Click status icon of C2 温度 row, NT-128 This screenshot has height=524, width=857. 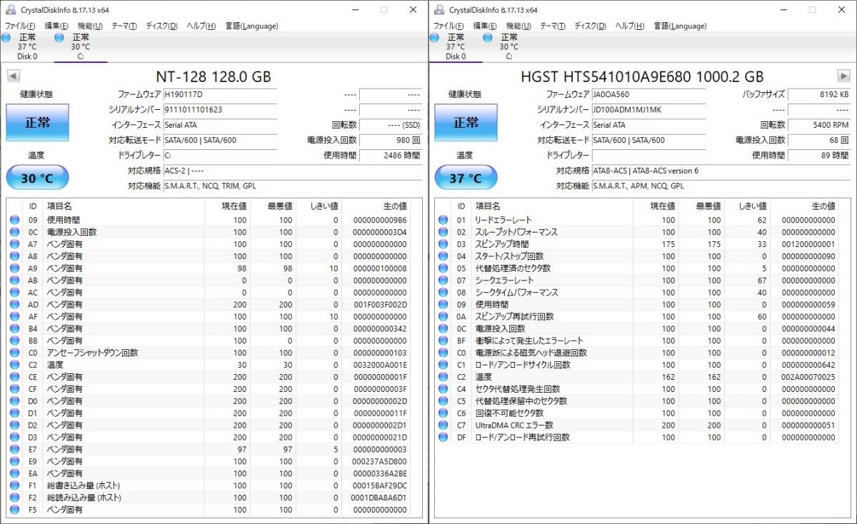(14, 365)
